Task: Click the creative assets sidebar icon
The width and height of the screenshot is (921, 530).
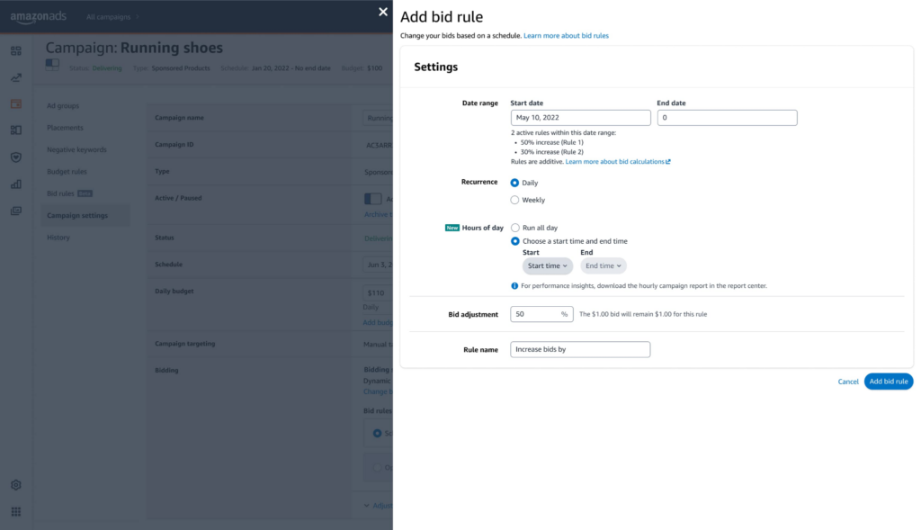Action: pyautogui.click(x=15, y=130)
